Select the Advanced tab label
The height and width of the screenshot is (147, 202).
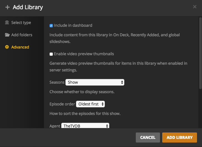(x=20, y=47)
